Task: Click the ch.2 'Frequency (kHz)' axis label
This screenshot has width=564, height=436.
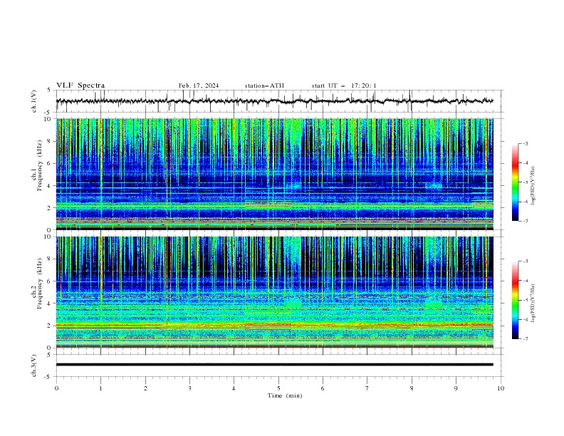Action: click(40, 284)
